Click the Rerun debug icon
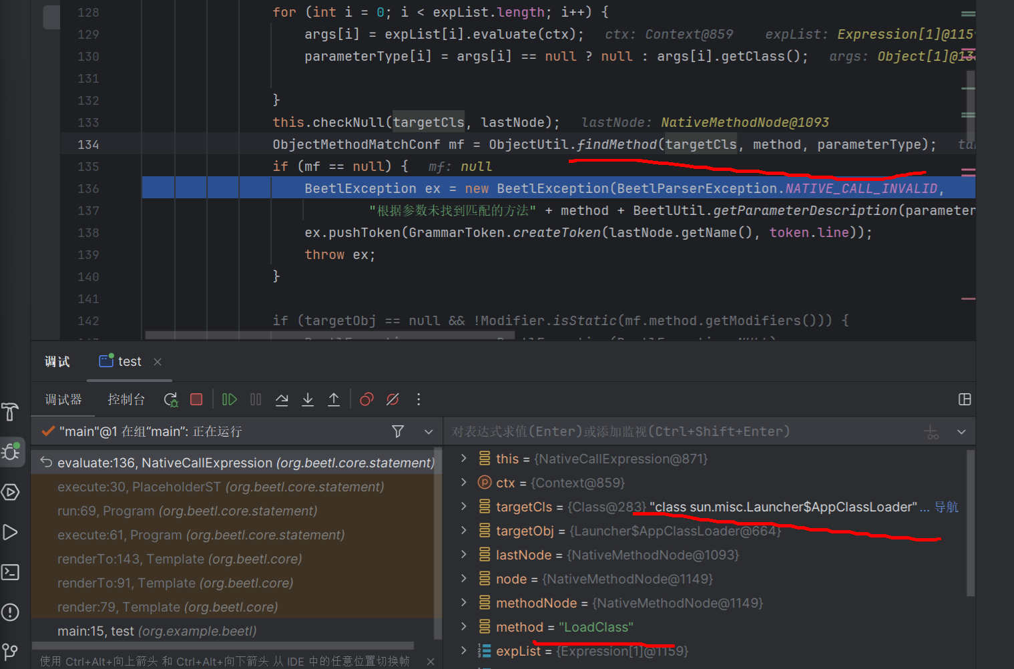The height and width of the screenshot is (669, 1014). 171,399
